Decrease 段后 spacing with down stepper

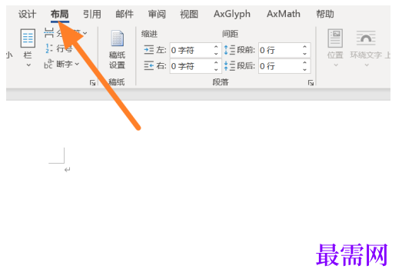point(304,69)
